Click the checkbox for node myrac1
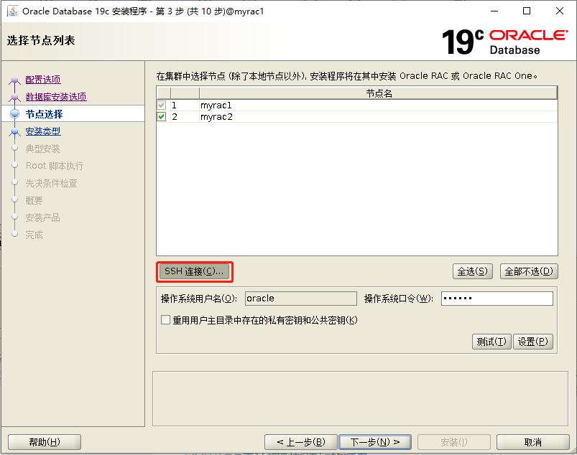This screenshot has width=577, height=455. 162,105
